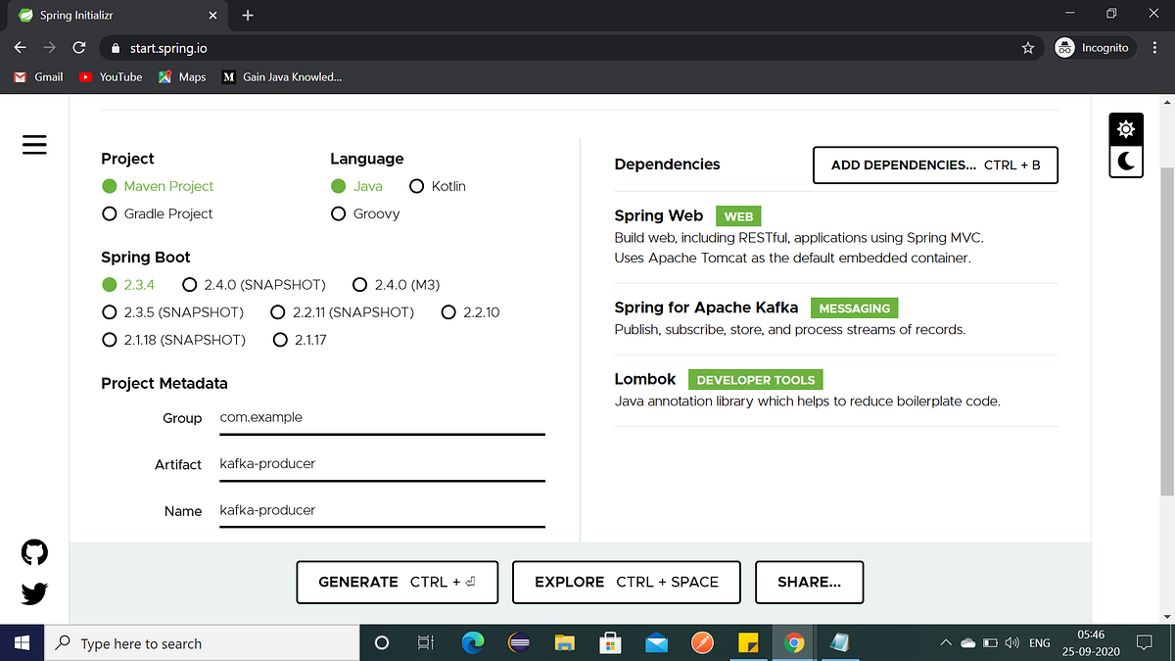Reload the start.spring.io page
1175x661 pixels.
[79, 47]
